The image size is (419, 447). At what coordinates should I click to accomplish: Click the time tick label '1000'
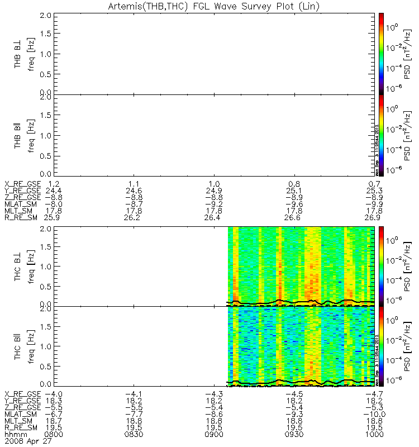click(x=374, y=435)
